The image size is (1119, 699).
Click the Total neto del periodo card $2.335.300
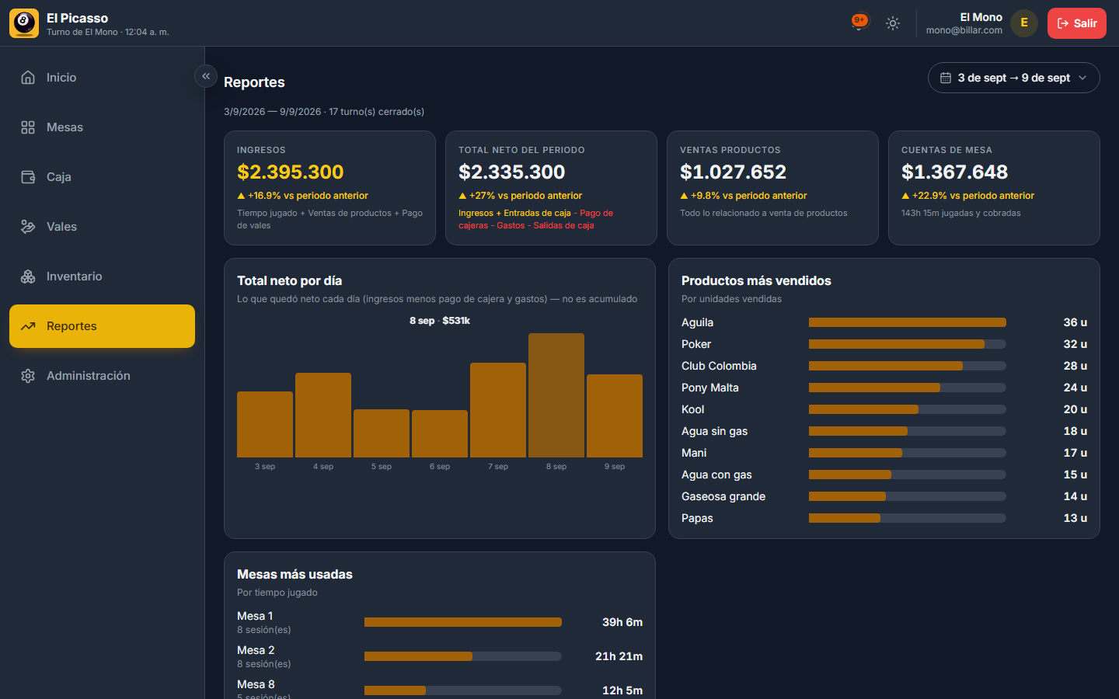pos(512,172)
